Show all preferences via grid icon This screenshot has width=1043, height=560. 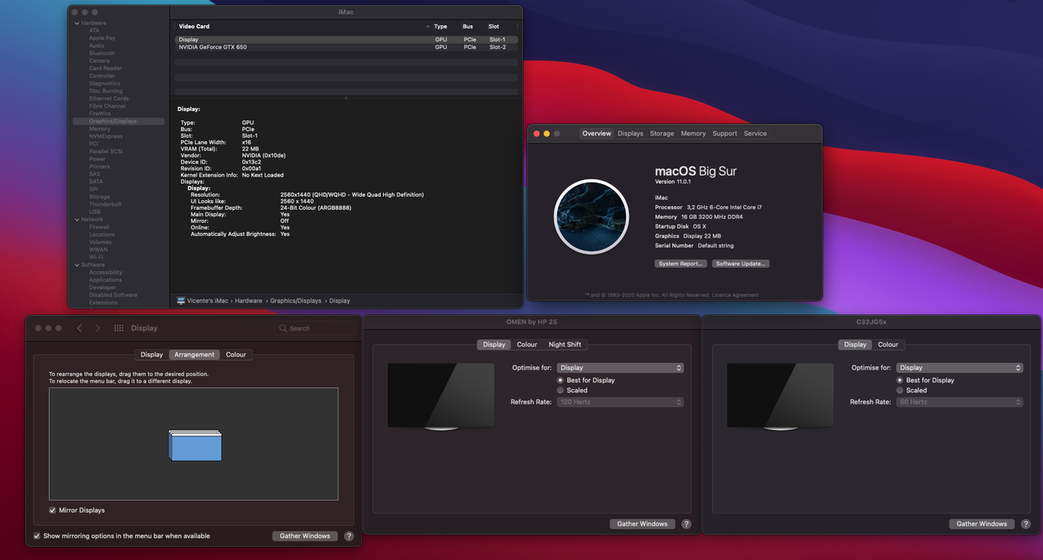tap(119, 328)
